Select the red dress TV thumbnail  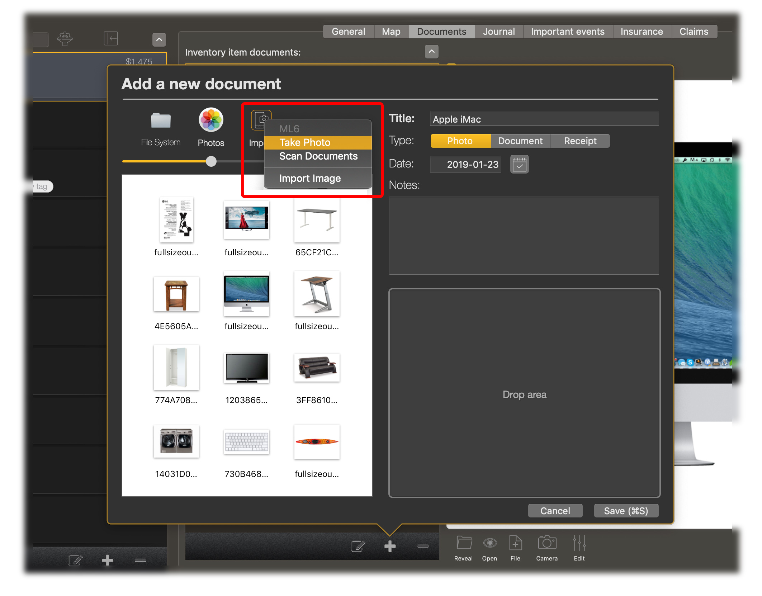coord(246,220)
